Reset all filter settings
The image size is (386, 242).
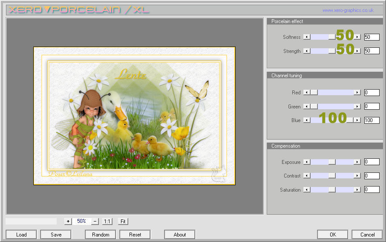coord(135,235)
